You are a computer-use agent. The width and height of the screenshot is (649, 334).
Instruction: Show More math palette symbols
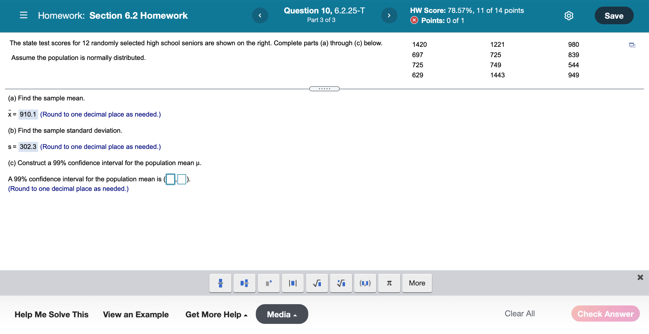pyautogui.click(x=417, y=283)
